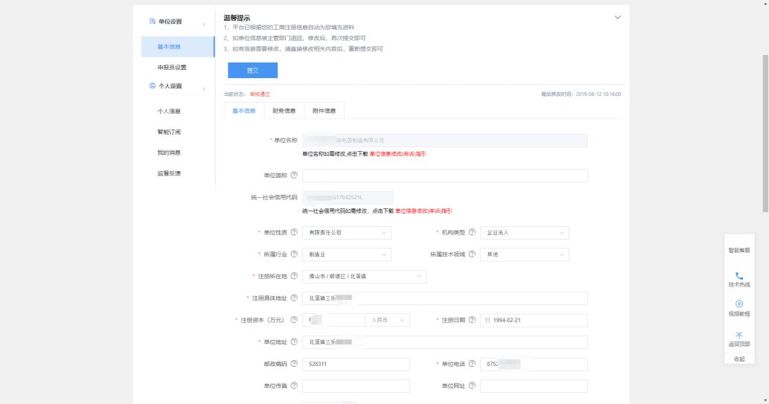Image resolution: width=769 pixels, height=404 pixels.
Task: Switch to the 财务信息 tab
Action: pyautogui.click(x=284, y=111)
